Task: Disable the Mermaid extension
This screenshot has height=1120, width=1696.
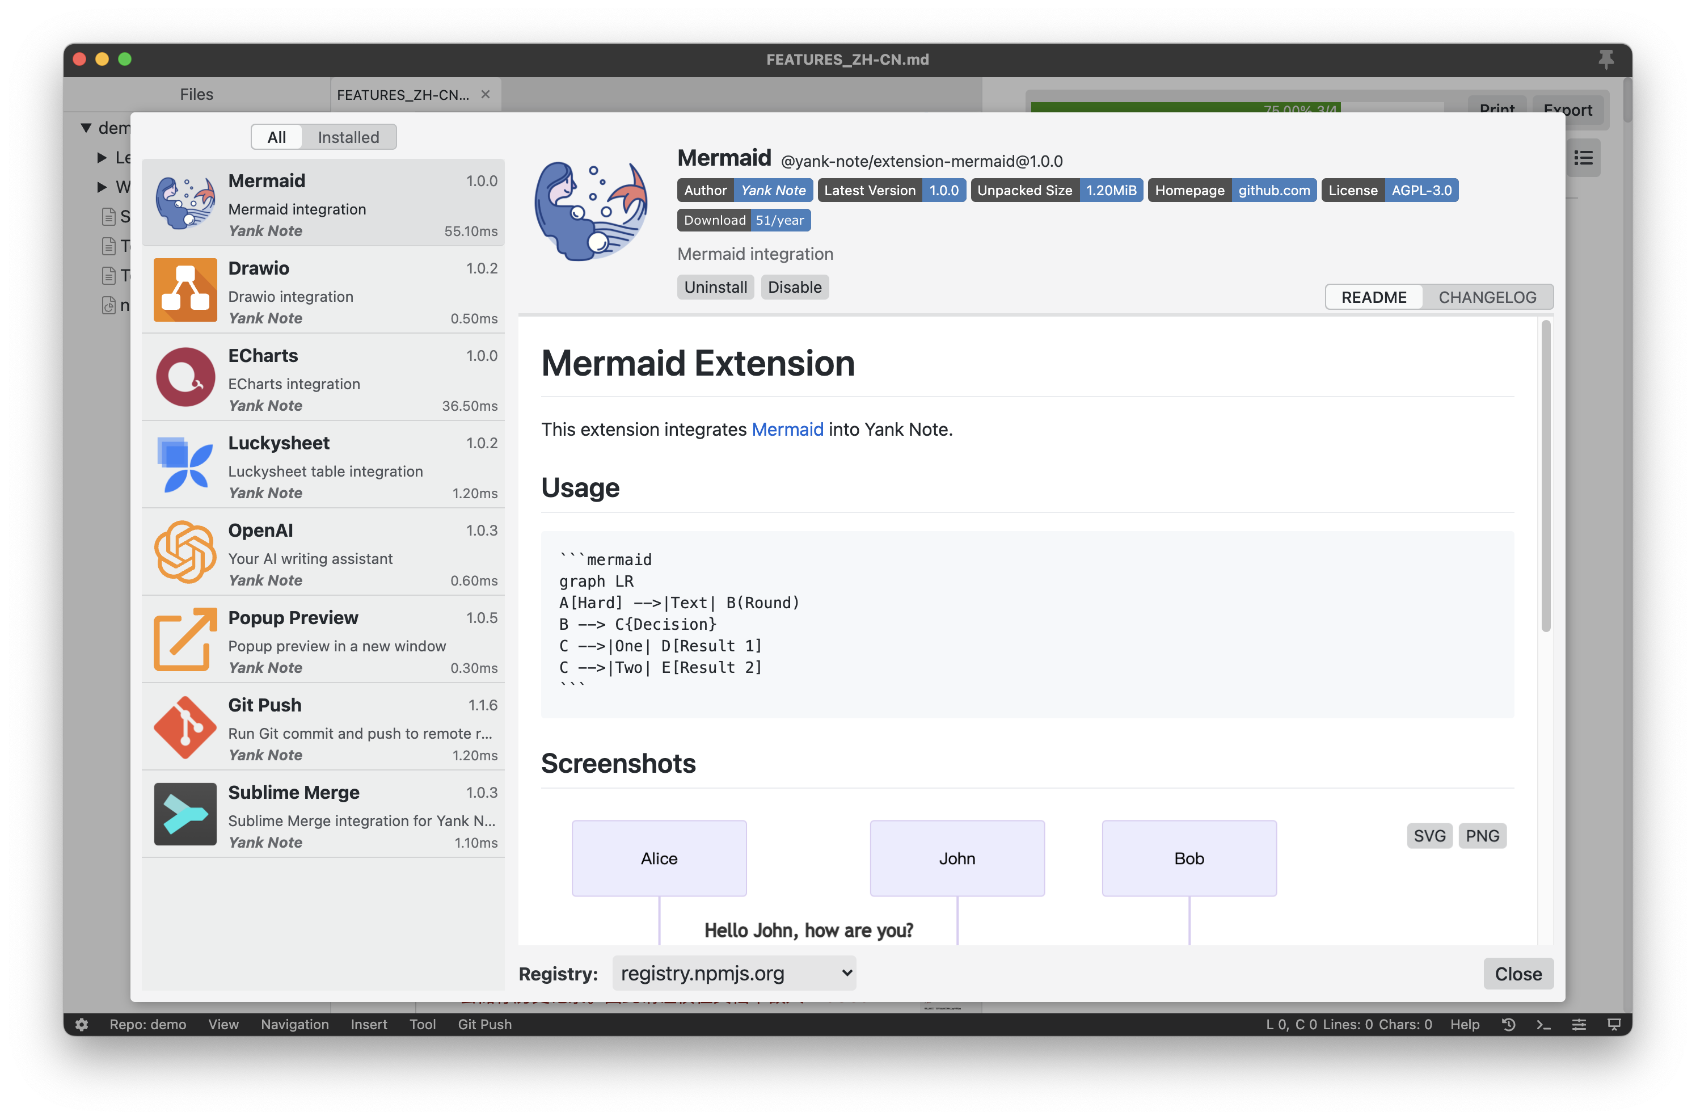Action: click(795, 287)
